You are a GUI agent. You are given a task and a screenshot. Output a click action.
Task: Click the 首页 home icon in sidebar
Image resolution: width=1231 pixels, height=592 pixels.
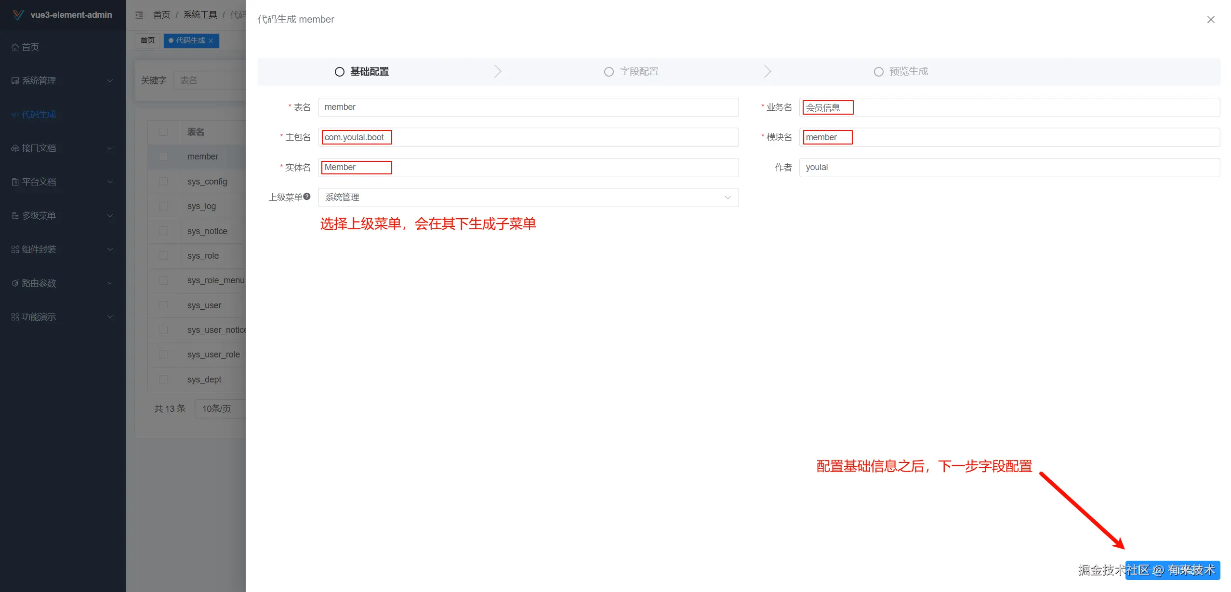click(15, 47)
